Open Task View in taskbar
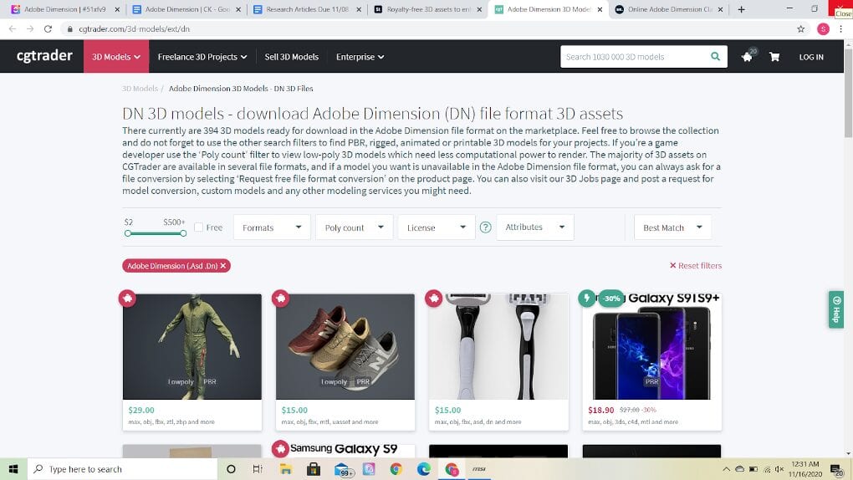853x480 pixels. tap(258, 469)
